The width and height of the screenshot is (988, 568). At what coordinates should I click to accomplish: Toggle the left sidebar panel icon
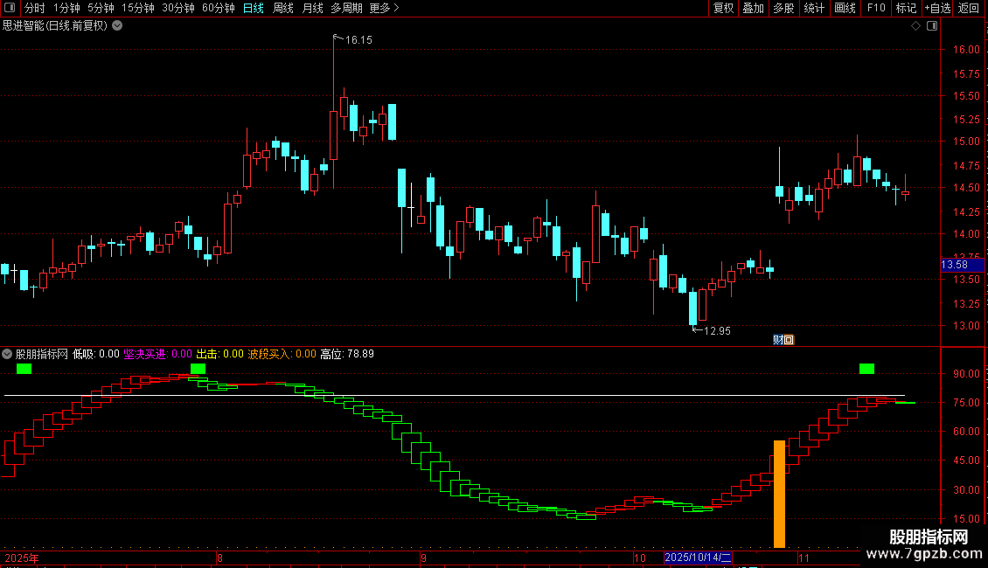pyautogui.click(x=10, y=8)
